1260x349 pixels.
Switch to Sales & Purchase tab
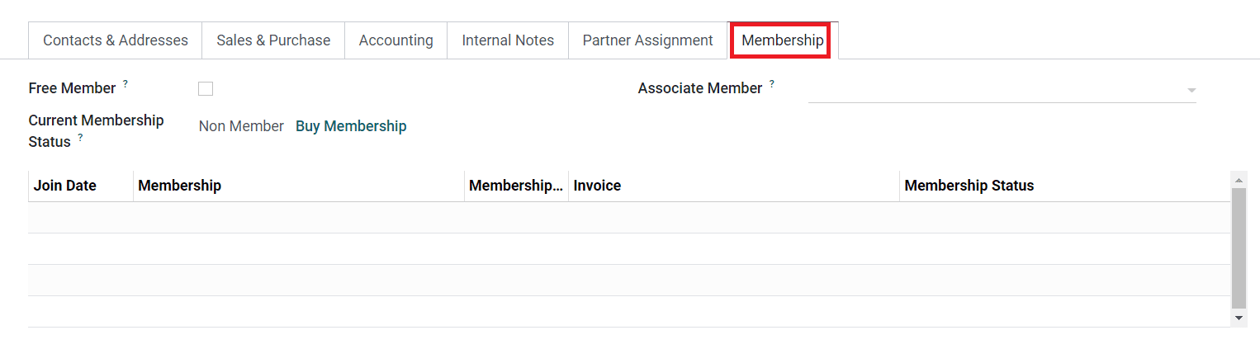click(x=273, y=40)
